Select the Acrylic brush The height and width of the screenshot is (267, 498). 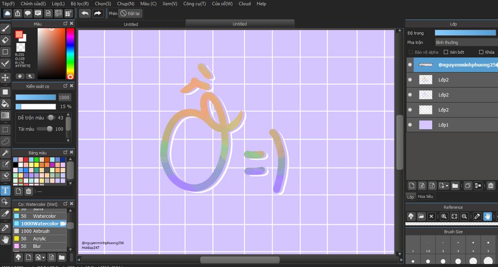(x=40, y=238)
